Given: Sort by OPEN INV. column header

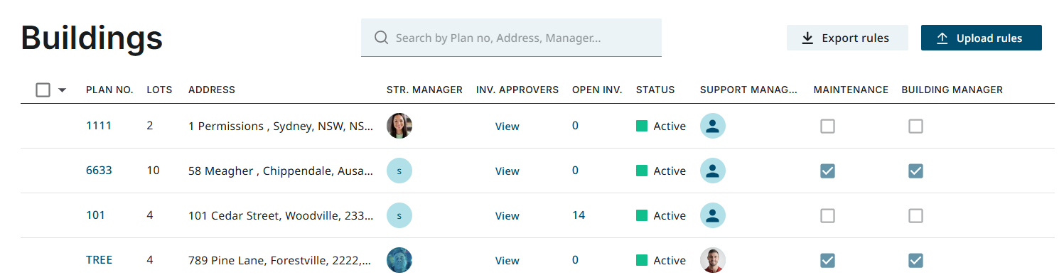Looking at the screenshot, I should [597, 90].
